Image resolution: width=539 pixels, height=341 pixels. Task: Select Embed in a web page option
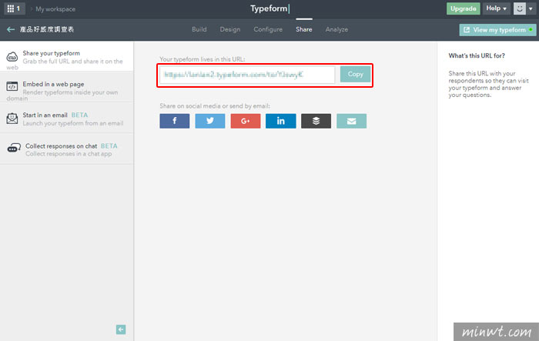67,87
